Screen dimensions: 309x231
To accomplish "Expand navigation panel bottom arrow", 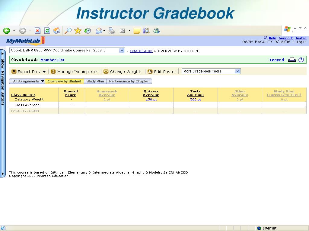I will [2, 174].
